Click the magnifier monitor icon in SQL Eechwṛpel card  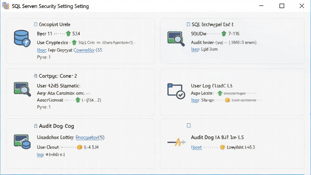(x=176, y=39)
